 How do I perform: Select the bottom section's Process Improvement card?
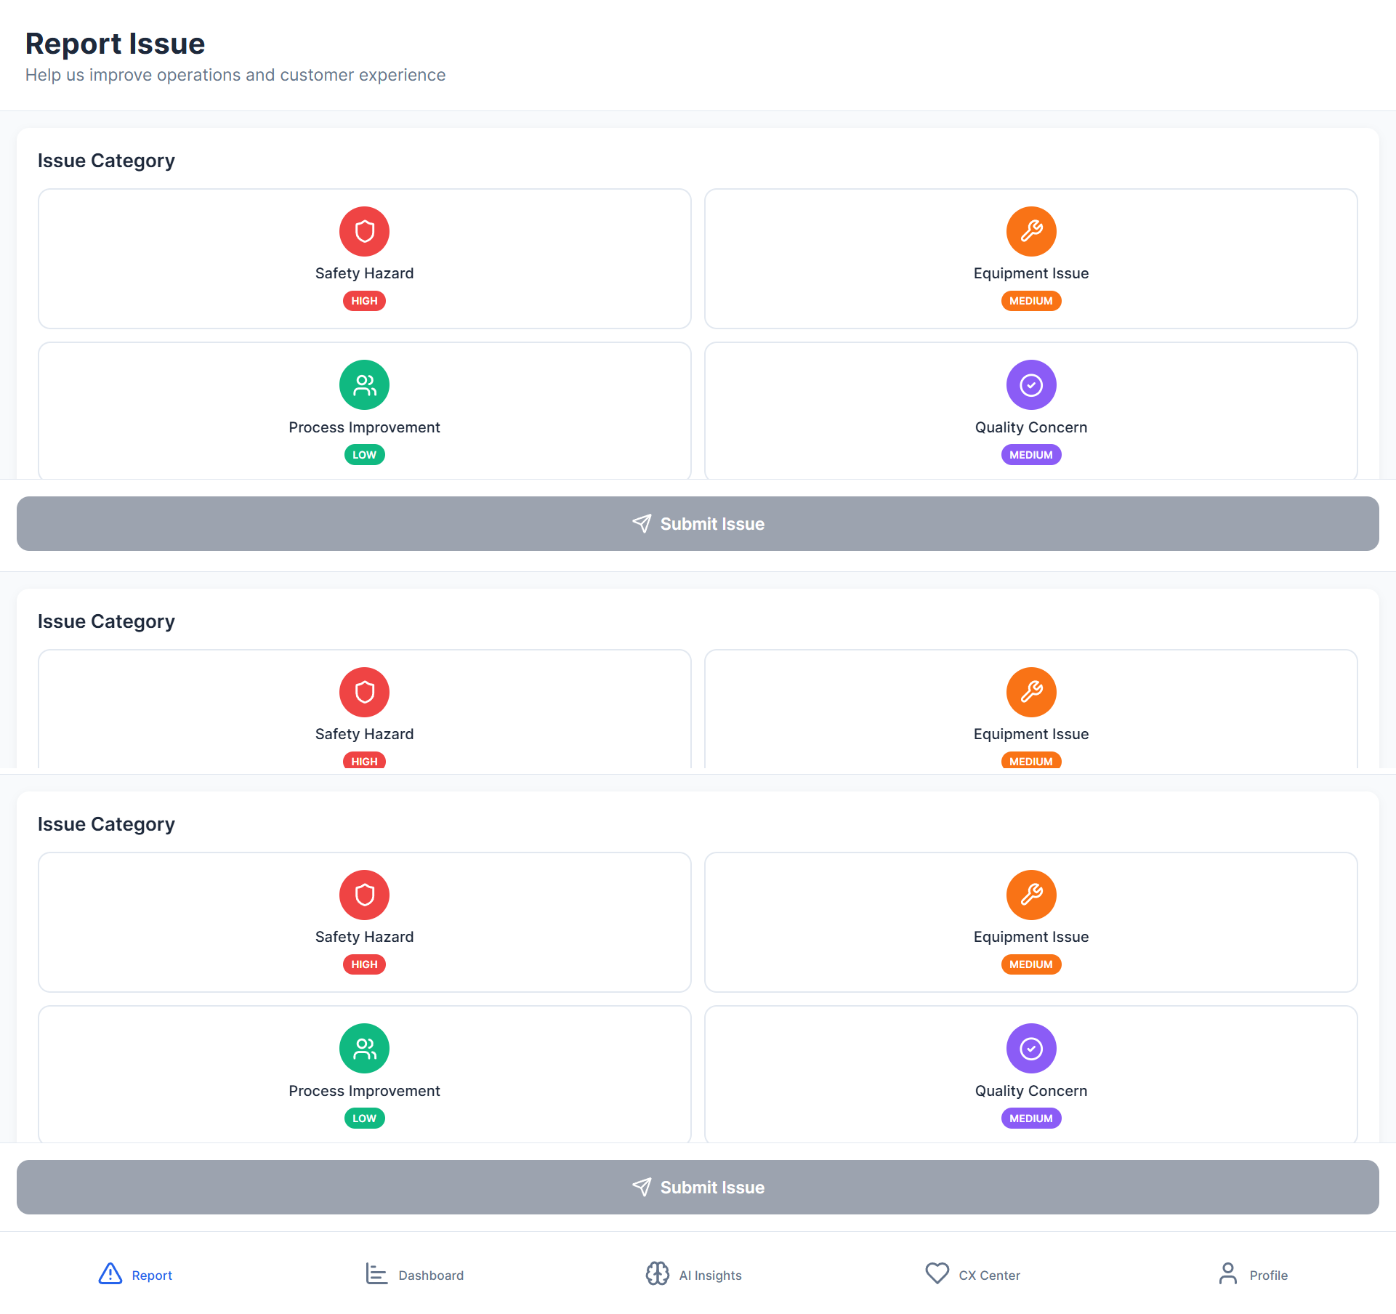pyautogui.click(x=364, y=1073)
